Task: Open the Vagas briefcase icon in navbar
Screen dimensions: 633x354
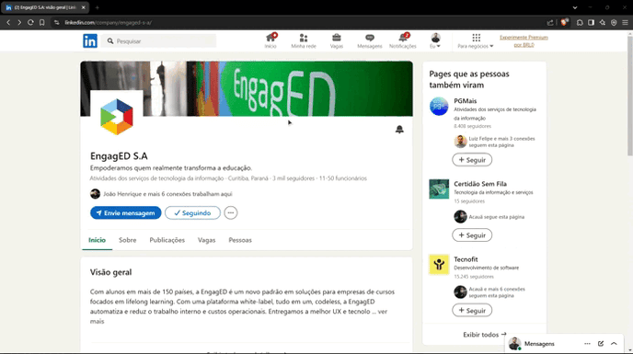Action: [337, 40]
